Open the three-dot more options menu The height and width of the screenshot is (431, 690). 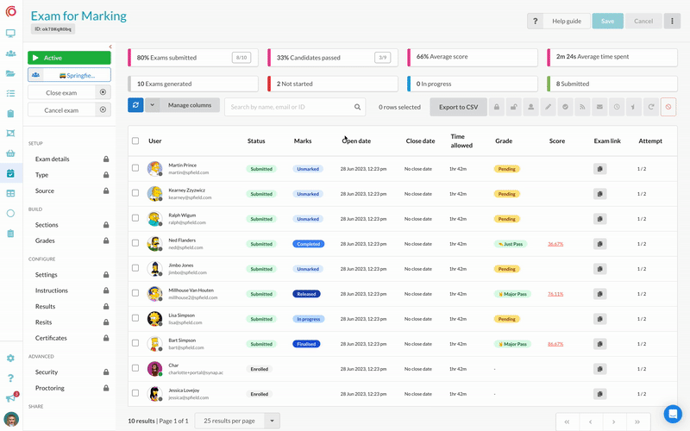coord(672,21)
